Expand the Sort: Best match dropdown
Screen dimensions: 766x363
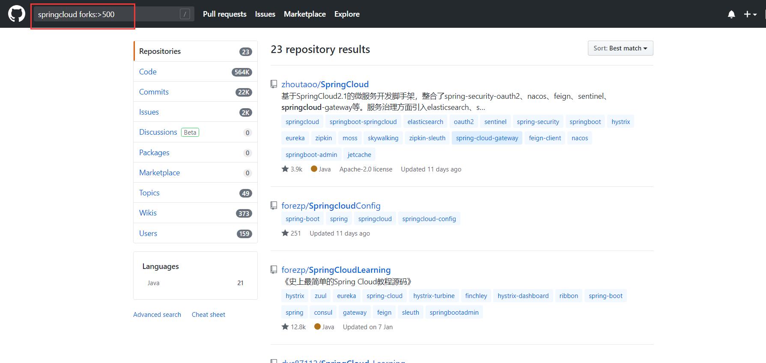[x=620, y=48]
